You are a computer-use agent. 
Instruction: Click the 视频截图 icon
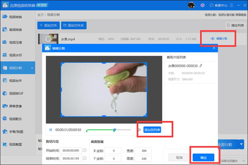[5, 144]
